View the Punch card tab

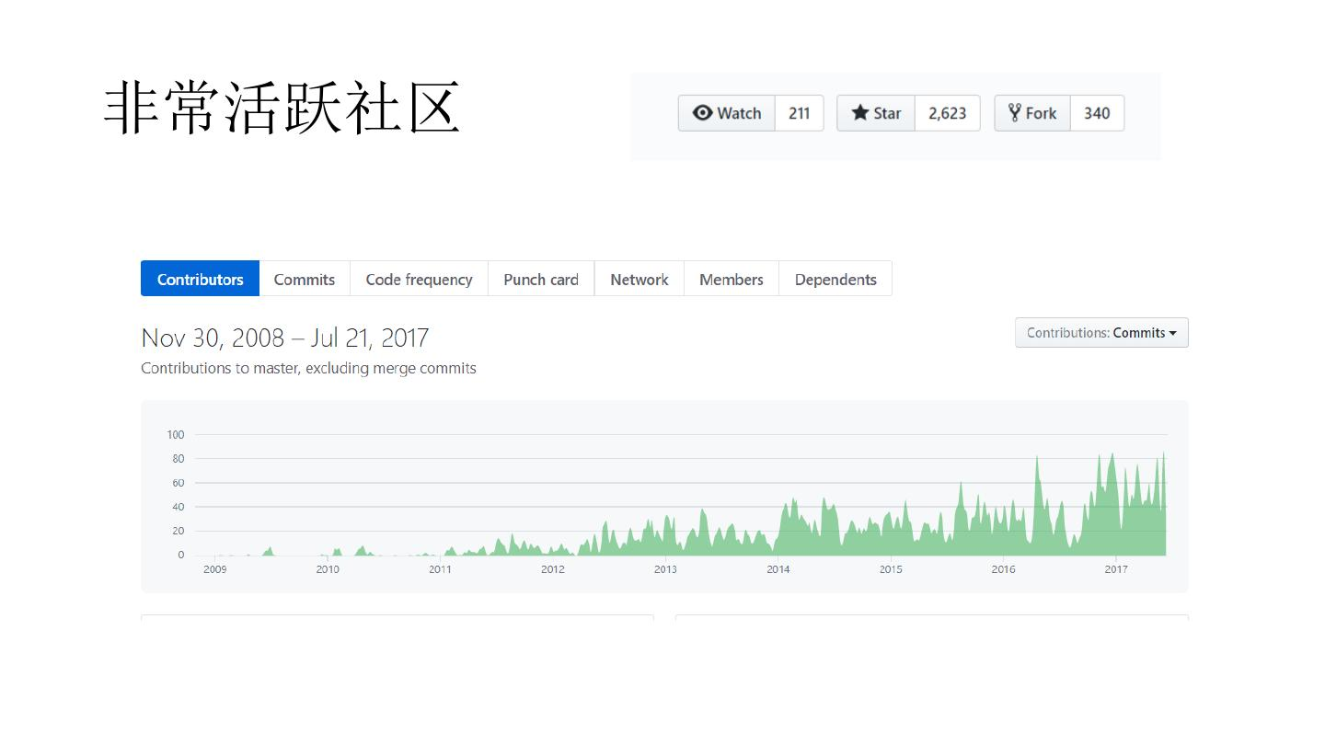[540, 279]
